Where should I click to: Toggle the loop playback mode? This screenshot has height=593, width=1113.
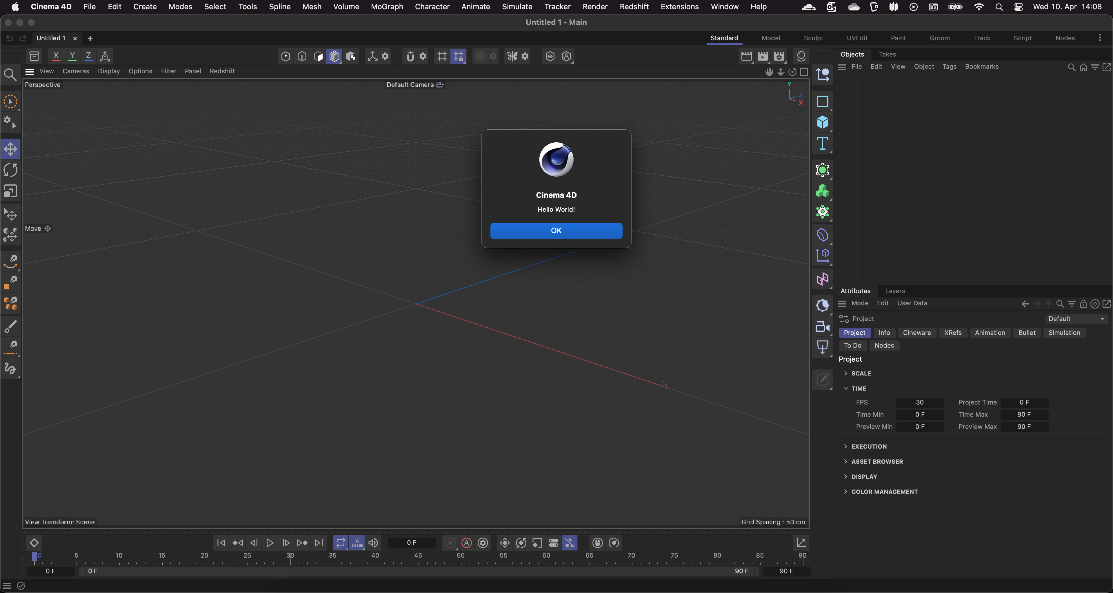[x=341, y=543]
